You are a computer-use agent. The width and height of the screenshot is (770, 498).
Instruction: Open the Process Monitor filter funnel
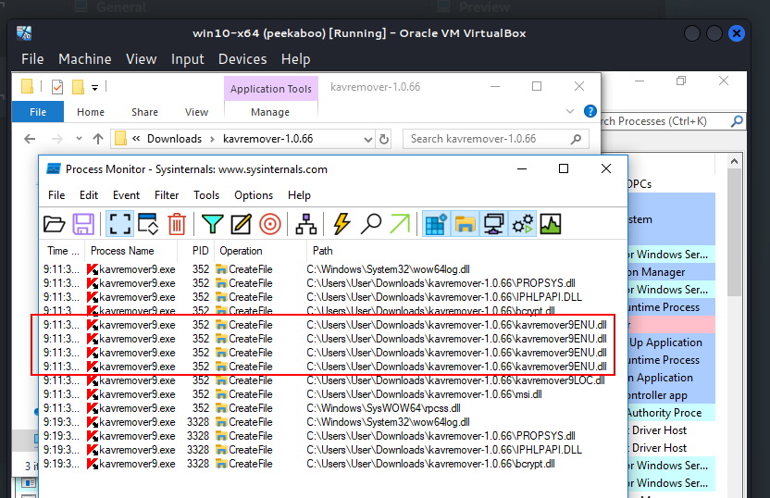212,224
